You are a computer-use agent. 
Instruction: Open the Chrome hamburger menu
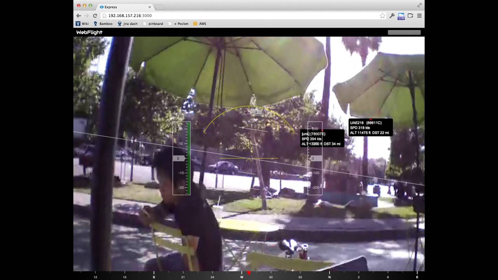coord(419,16)
